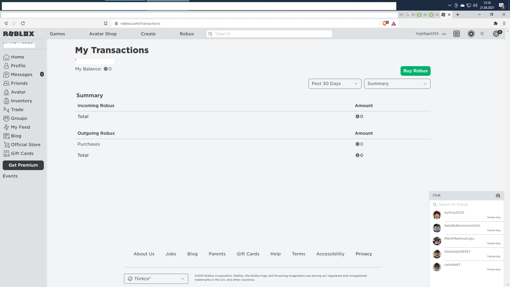The height and width of the screenshot is (287, 510).
Task: Go to Games in top navigation
Action: [57, 34]
